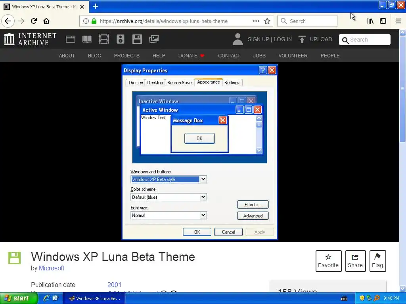Open the Windows start button
The height and width of the screenshot is (304, 406).
[x=19, y=298]
